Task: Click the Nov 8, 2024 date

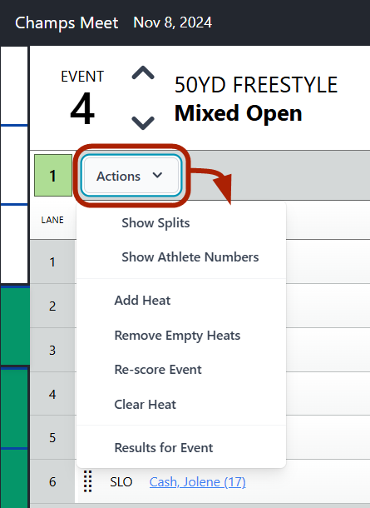Action: point(173,22)
